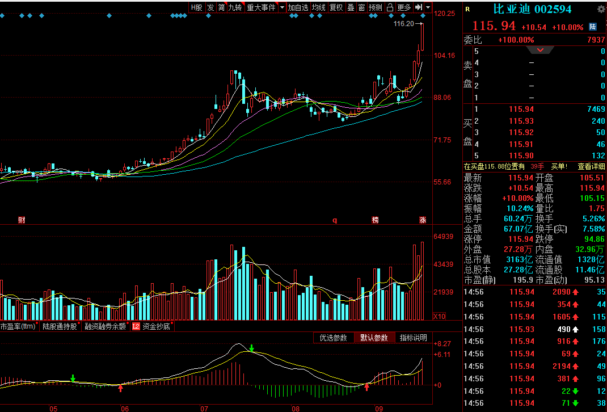Click the H股 button
The height and width of the screenshot is (412, 607).
(x=197, y=7)
